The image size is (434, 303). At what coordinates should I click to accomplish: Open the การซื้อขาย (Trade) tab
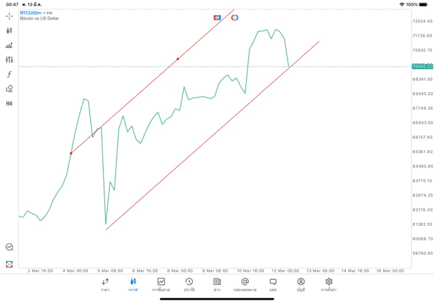point(161,285)
